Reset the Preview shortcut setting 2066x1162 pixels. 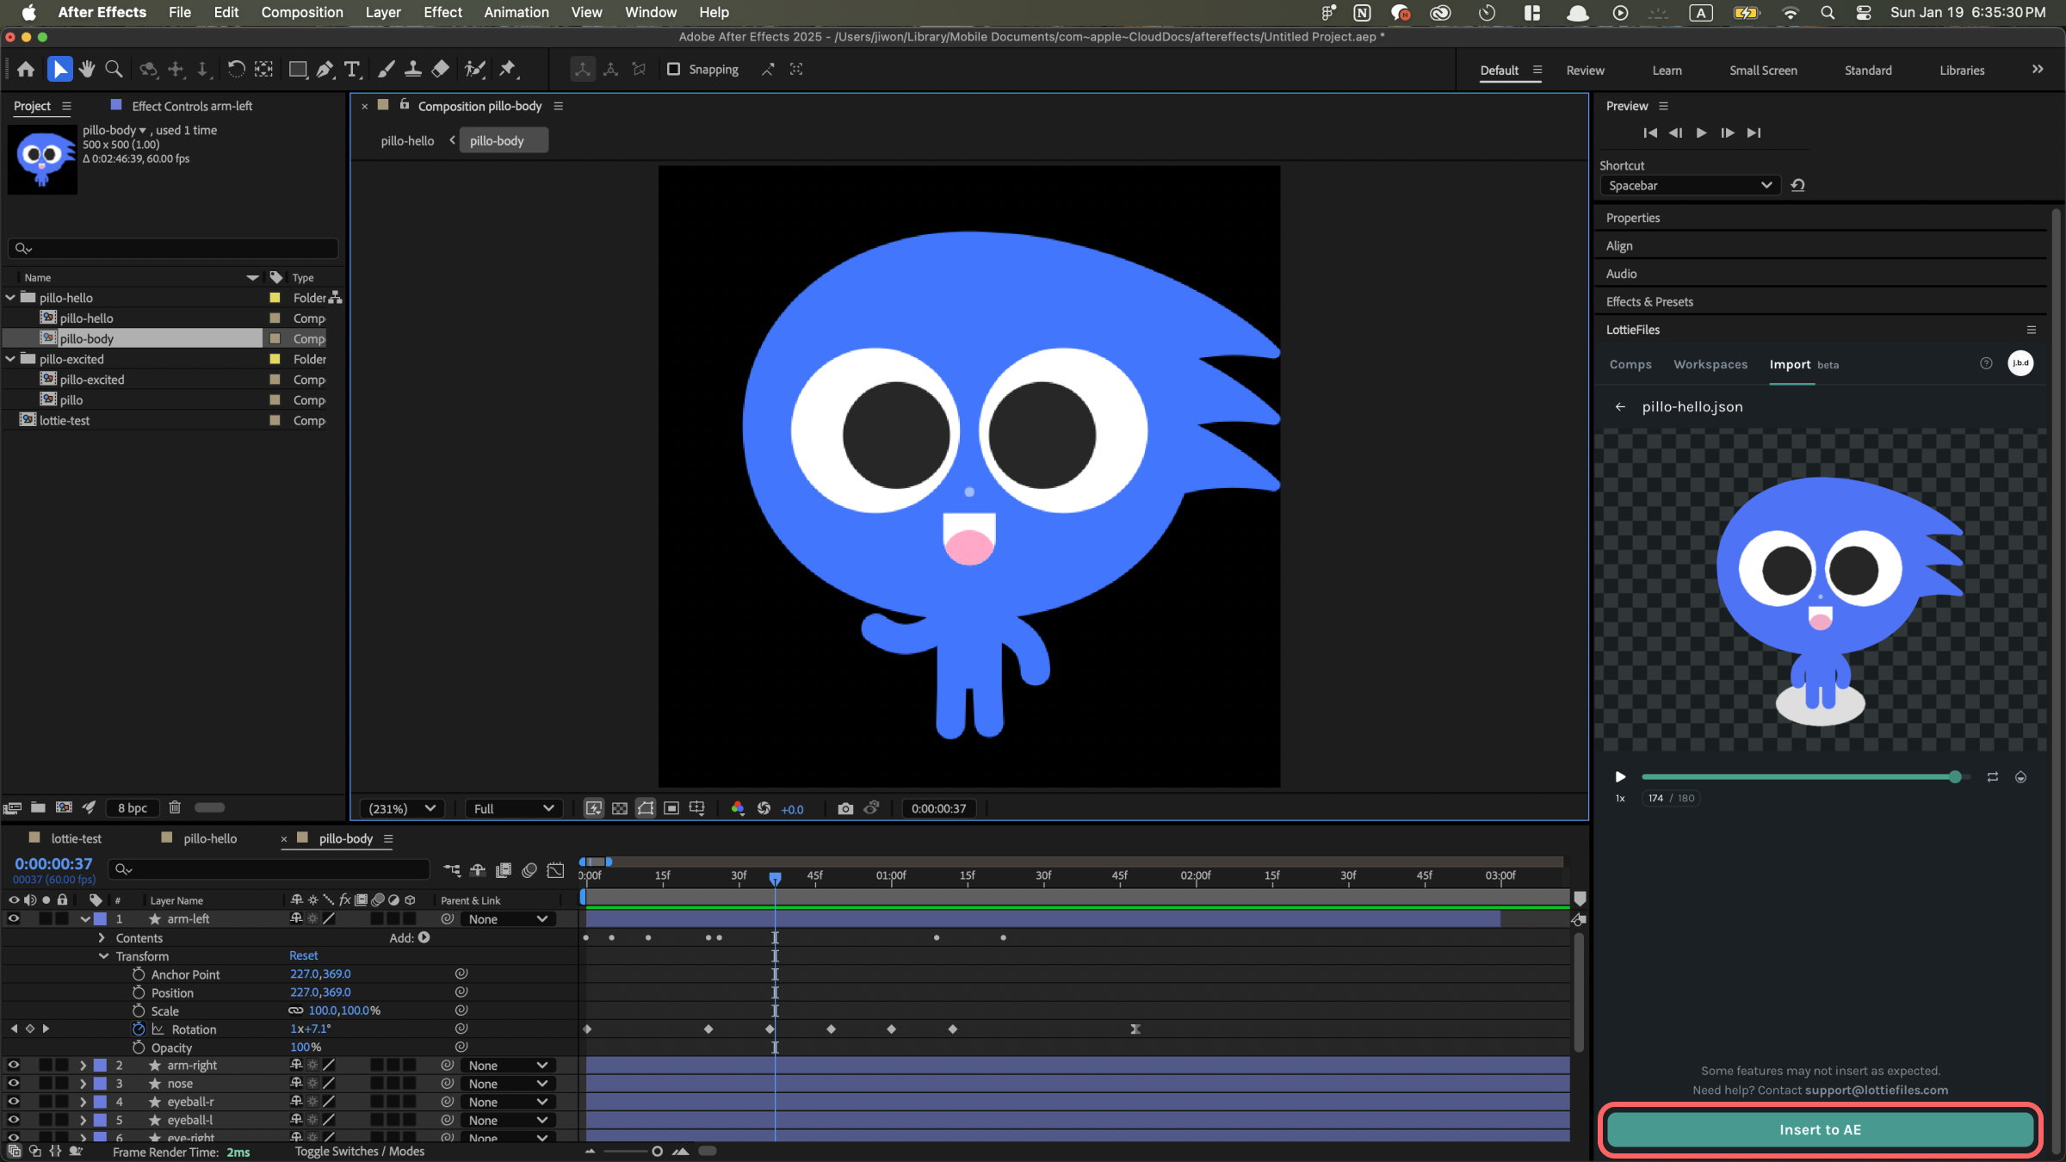tap(1797, 185)
